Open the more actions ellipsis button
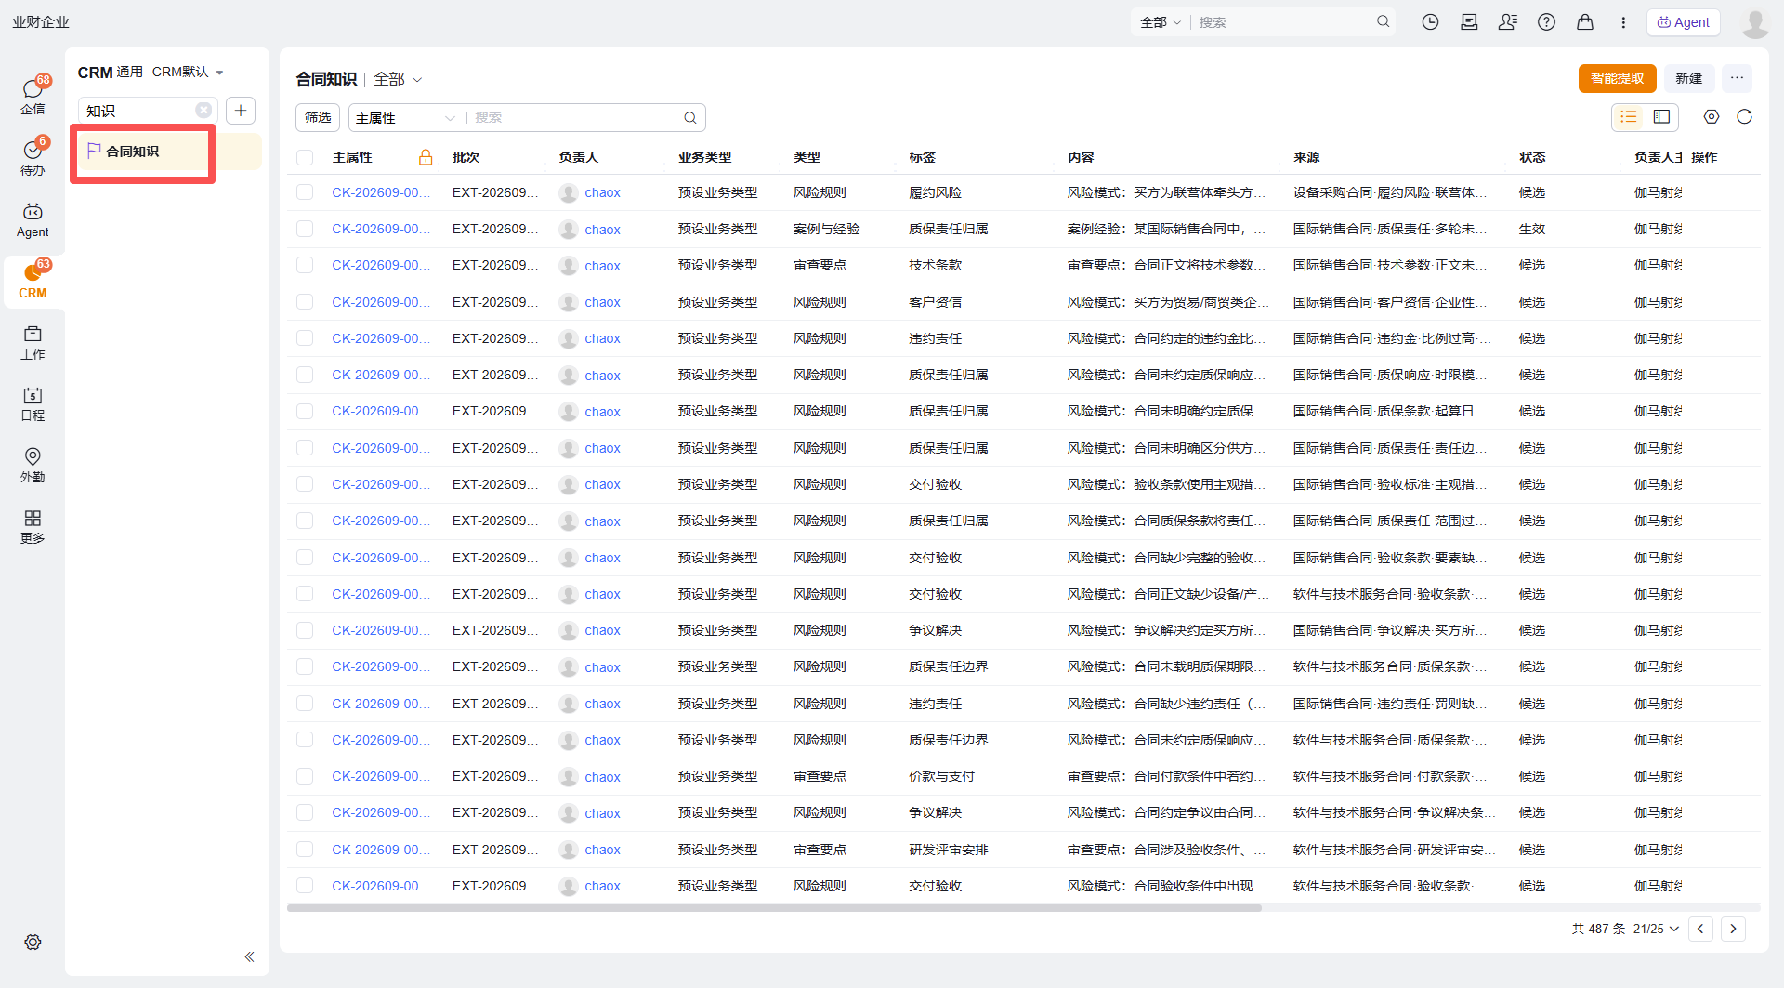 [x=1737, y=78]
